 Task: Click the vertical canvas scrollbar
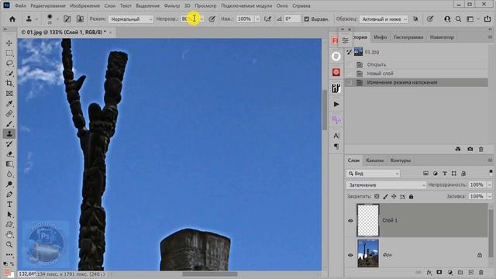(x=325, y=110)
